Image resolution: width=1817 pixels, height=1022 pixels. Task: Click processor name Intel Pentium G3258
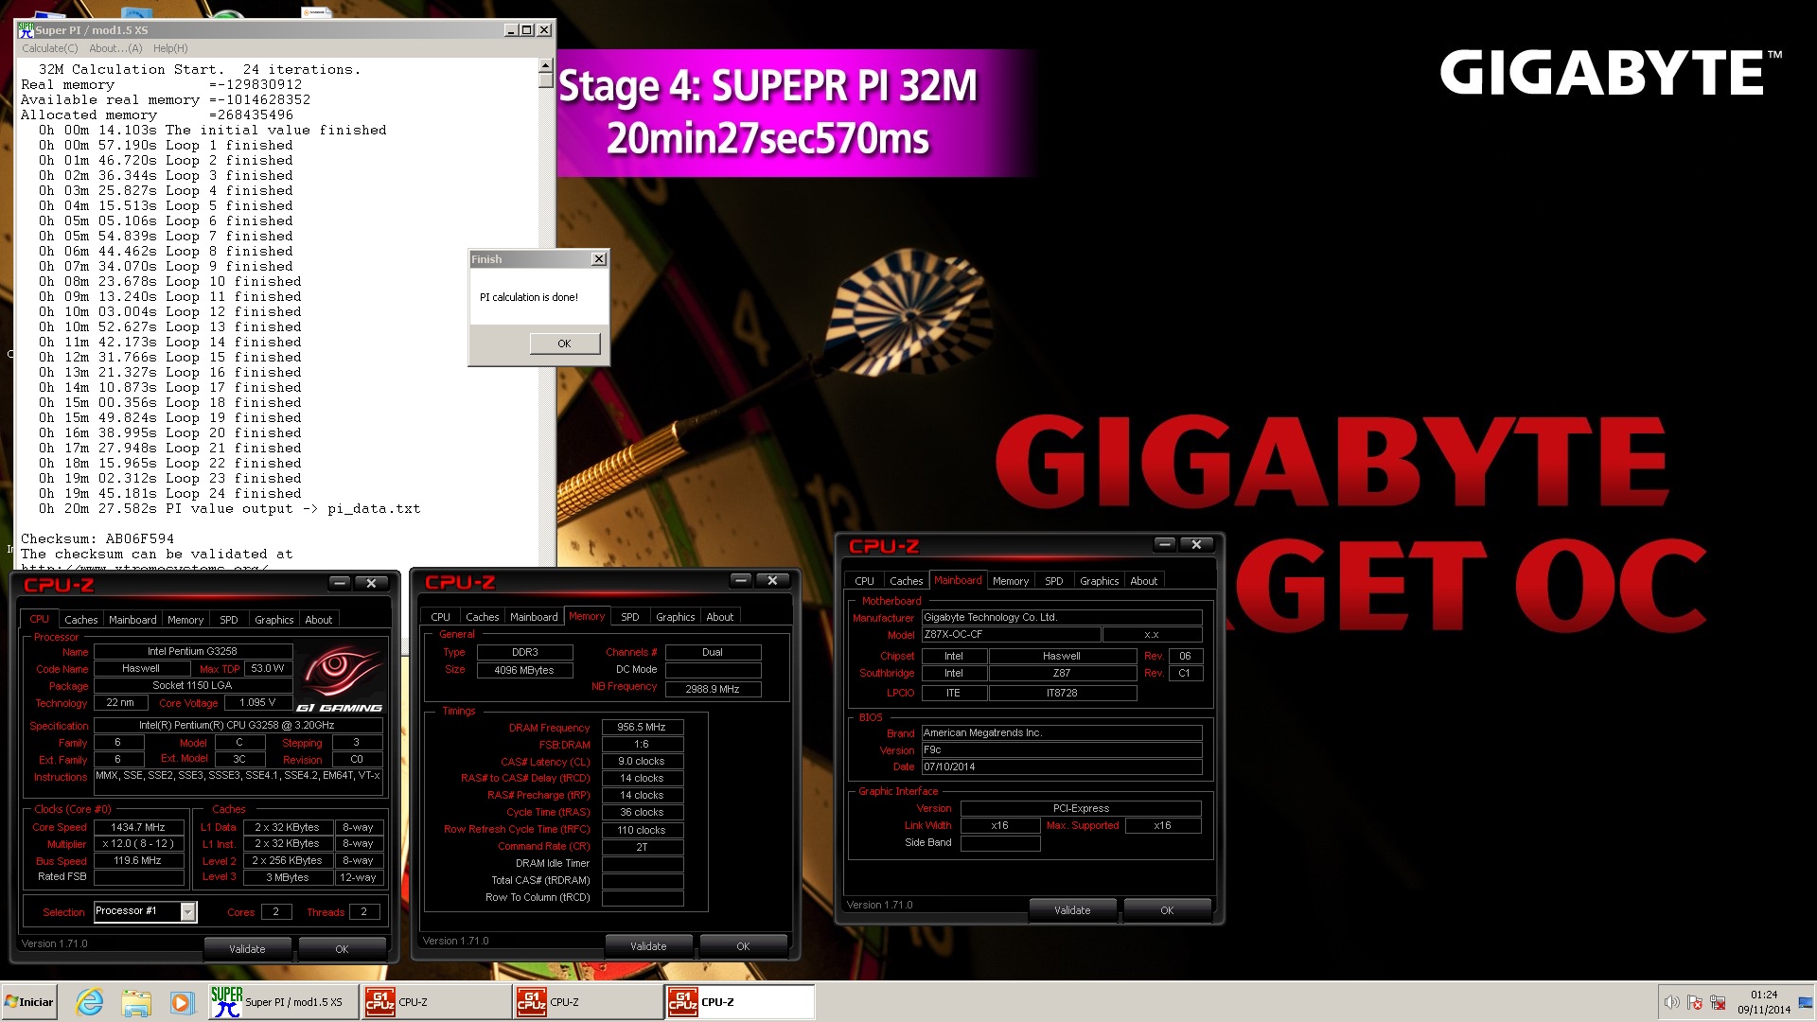point(192,651)
